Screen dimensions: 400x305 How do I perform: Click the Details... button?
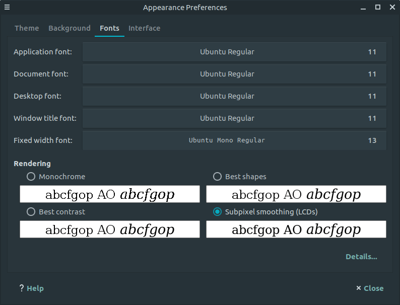pos(361,257)
